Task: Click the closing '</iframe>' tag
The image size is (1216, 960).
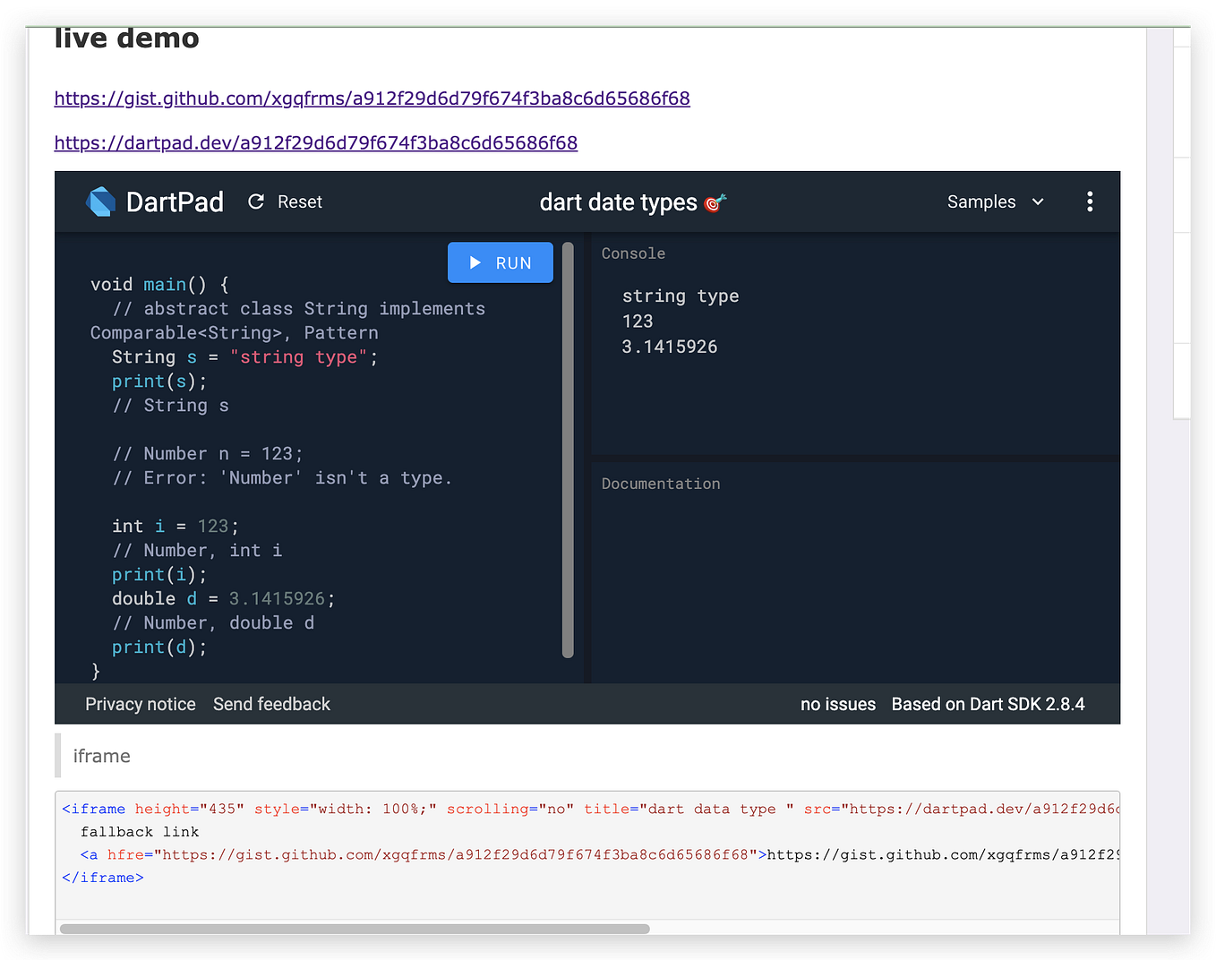Action: [x=103, y=878]
